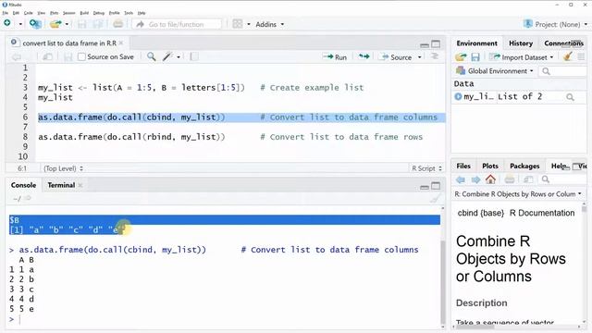592x333 pixels.
Task: Expand the my_list object blue arrow
Action: pyautogui.click(x=458, y=96)
